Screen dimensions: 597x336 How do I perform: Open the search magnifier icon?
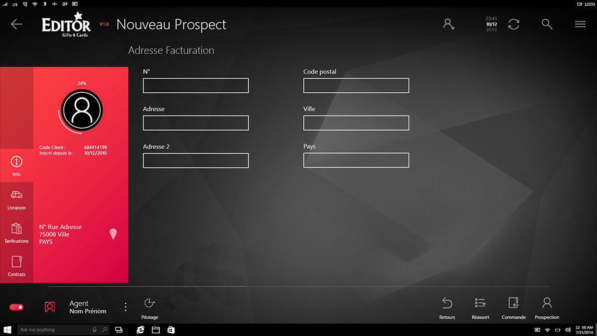546,24
